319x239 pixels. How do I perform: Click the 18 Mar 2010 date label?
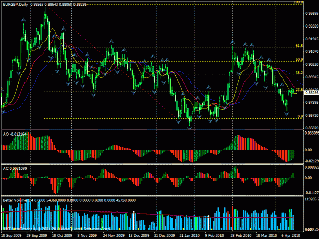pos(266,235)
